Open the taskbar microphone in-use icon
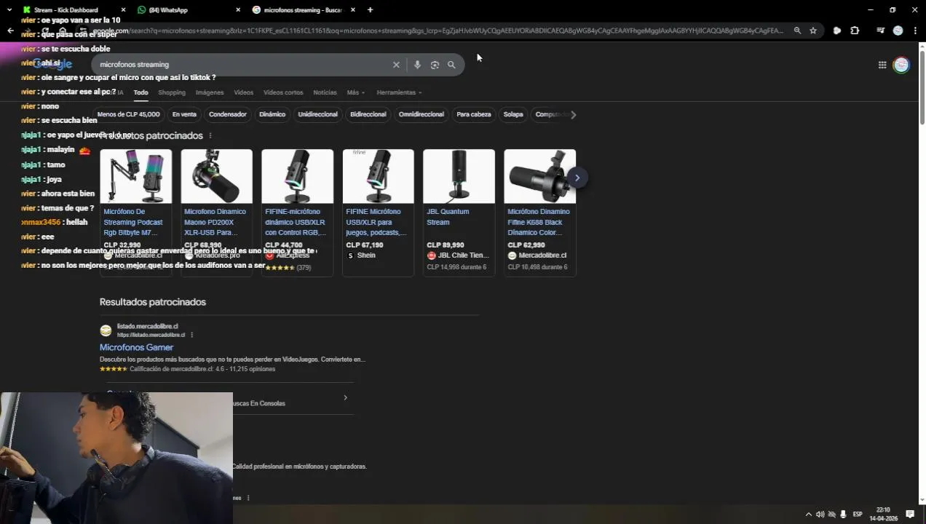926x524 pixels. 843,515
